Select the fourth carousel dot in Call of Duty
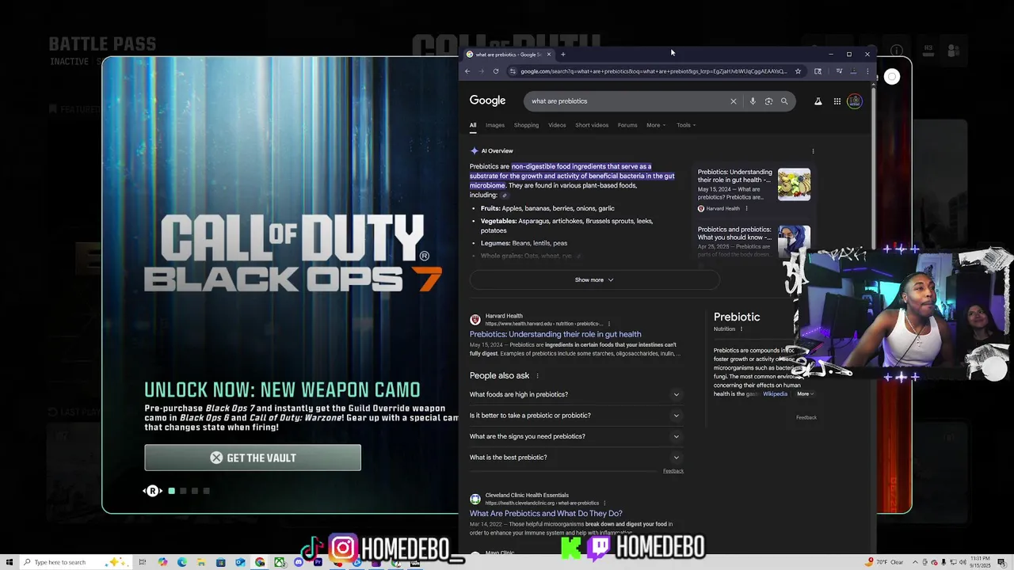This screenshot has width=1014, height=570. point(207,491)
